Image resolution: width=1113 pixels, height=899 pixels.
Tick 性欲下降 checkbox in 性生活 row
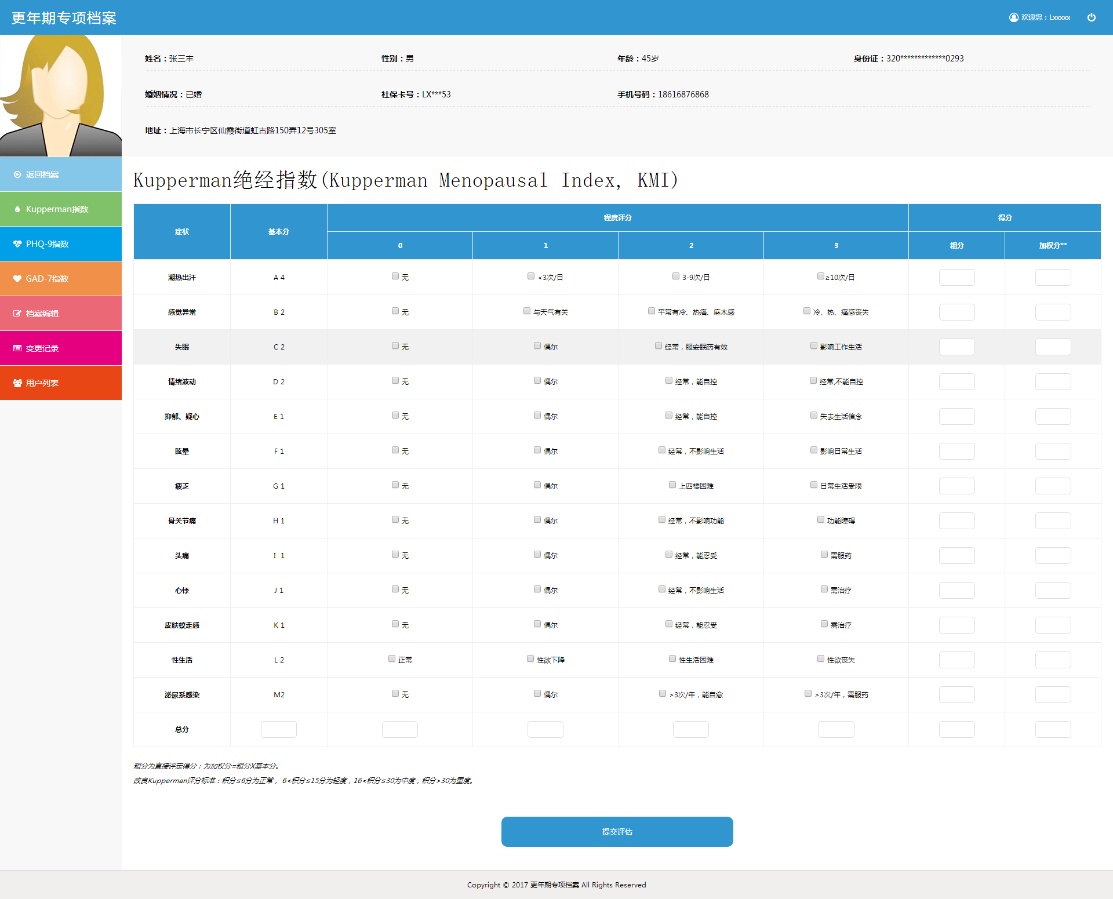point(530,659)
